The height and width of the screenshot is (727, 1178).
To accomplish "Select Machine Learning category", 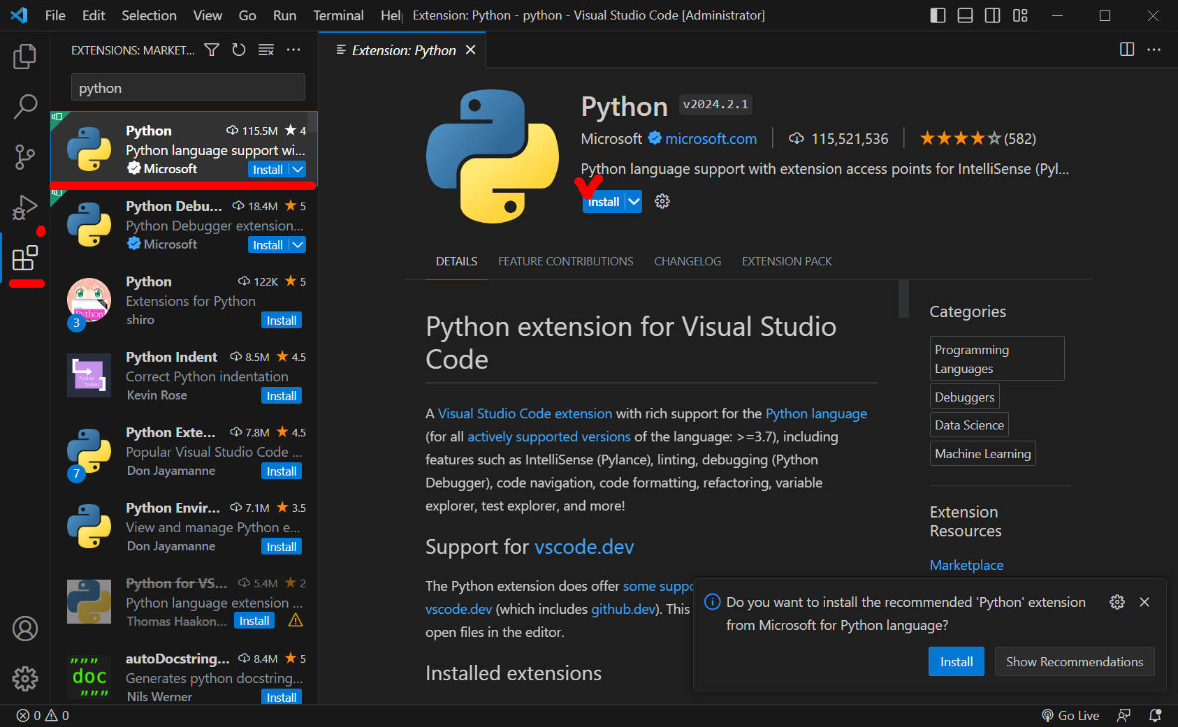I will pos(982,453).
